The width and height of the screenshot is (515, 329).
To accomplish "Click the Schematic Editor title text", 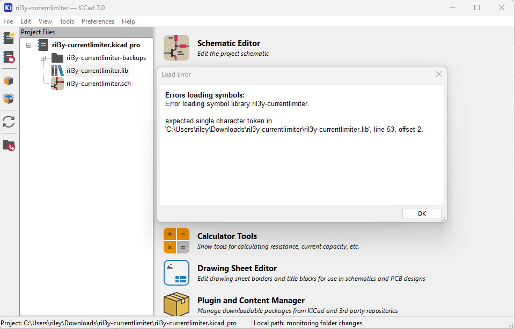I will point(229,43).
